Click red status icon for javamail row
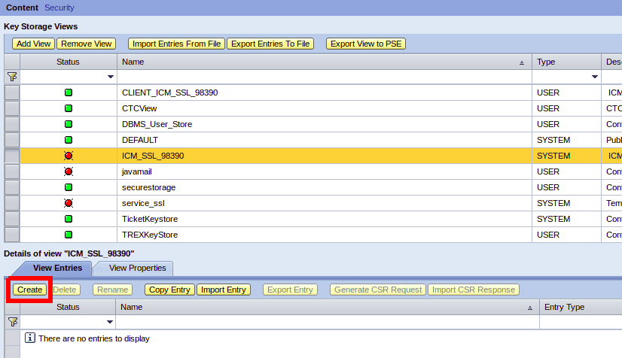 point(69,171)
